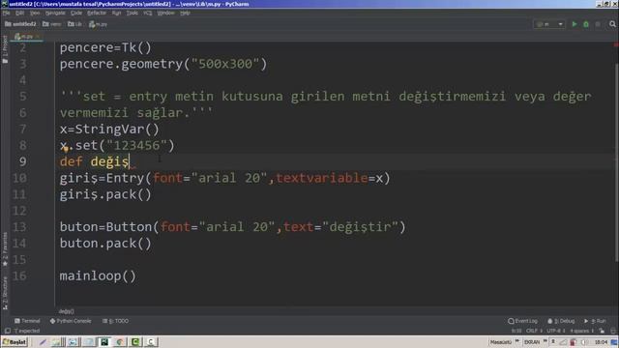Click the 4 spaces indent setting
The height and width of the screenshot is (348, 619).
point(582,331)
